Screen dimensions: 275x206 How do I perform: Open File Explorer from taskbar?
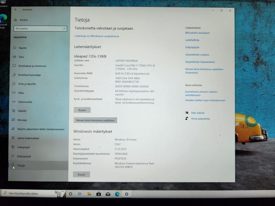(x=89, y=194)
